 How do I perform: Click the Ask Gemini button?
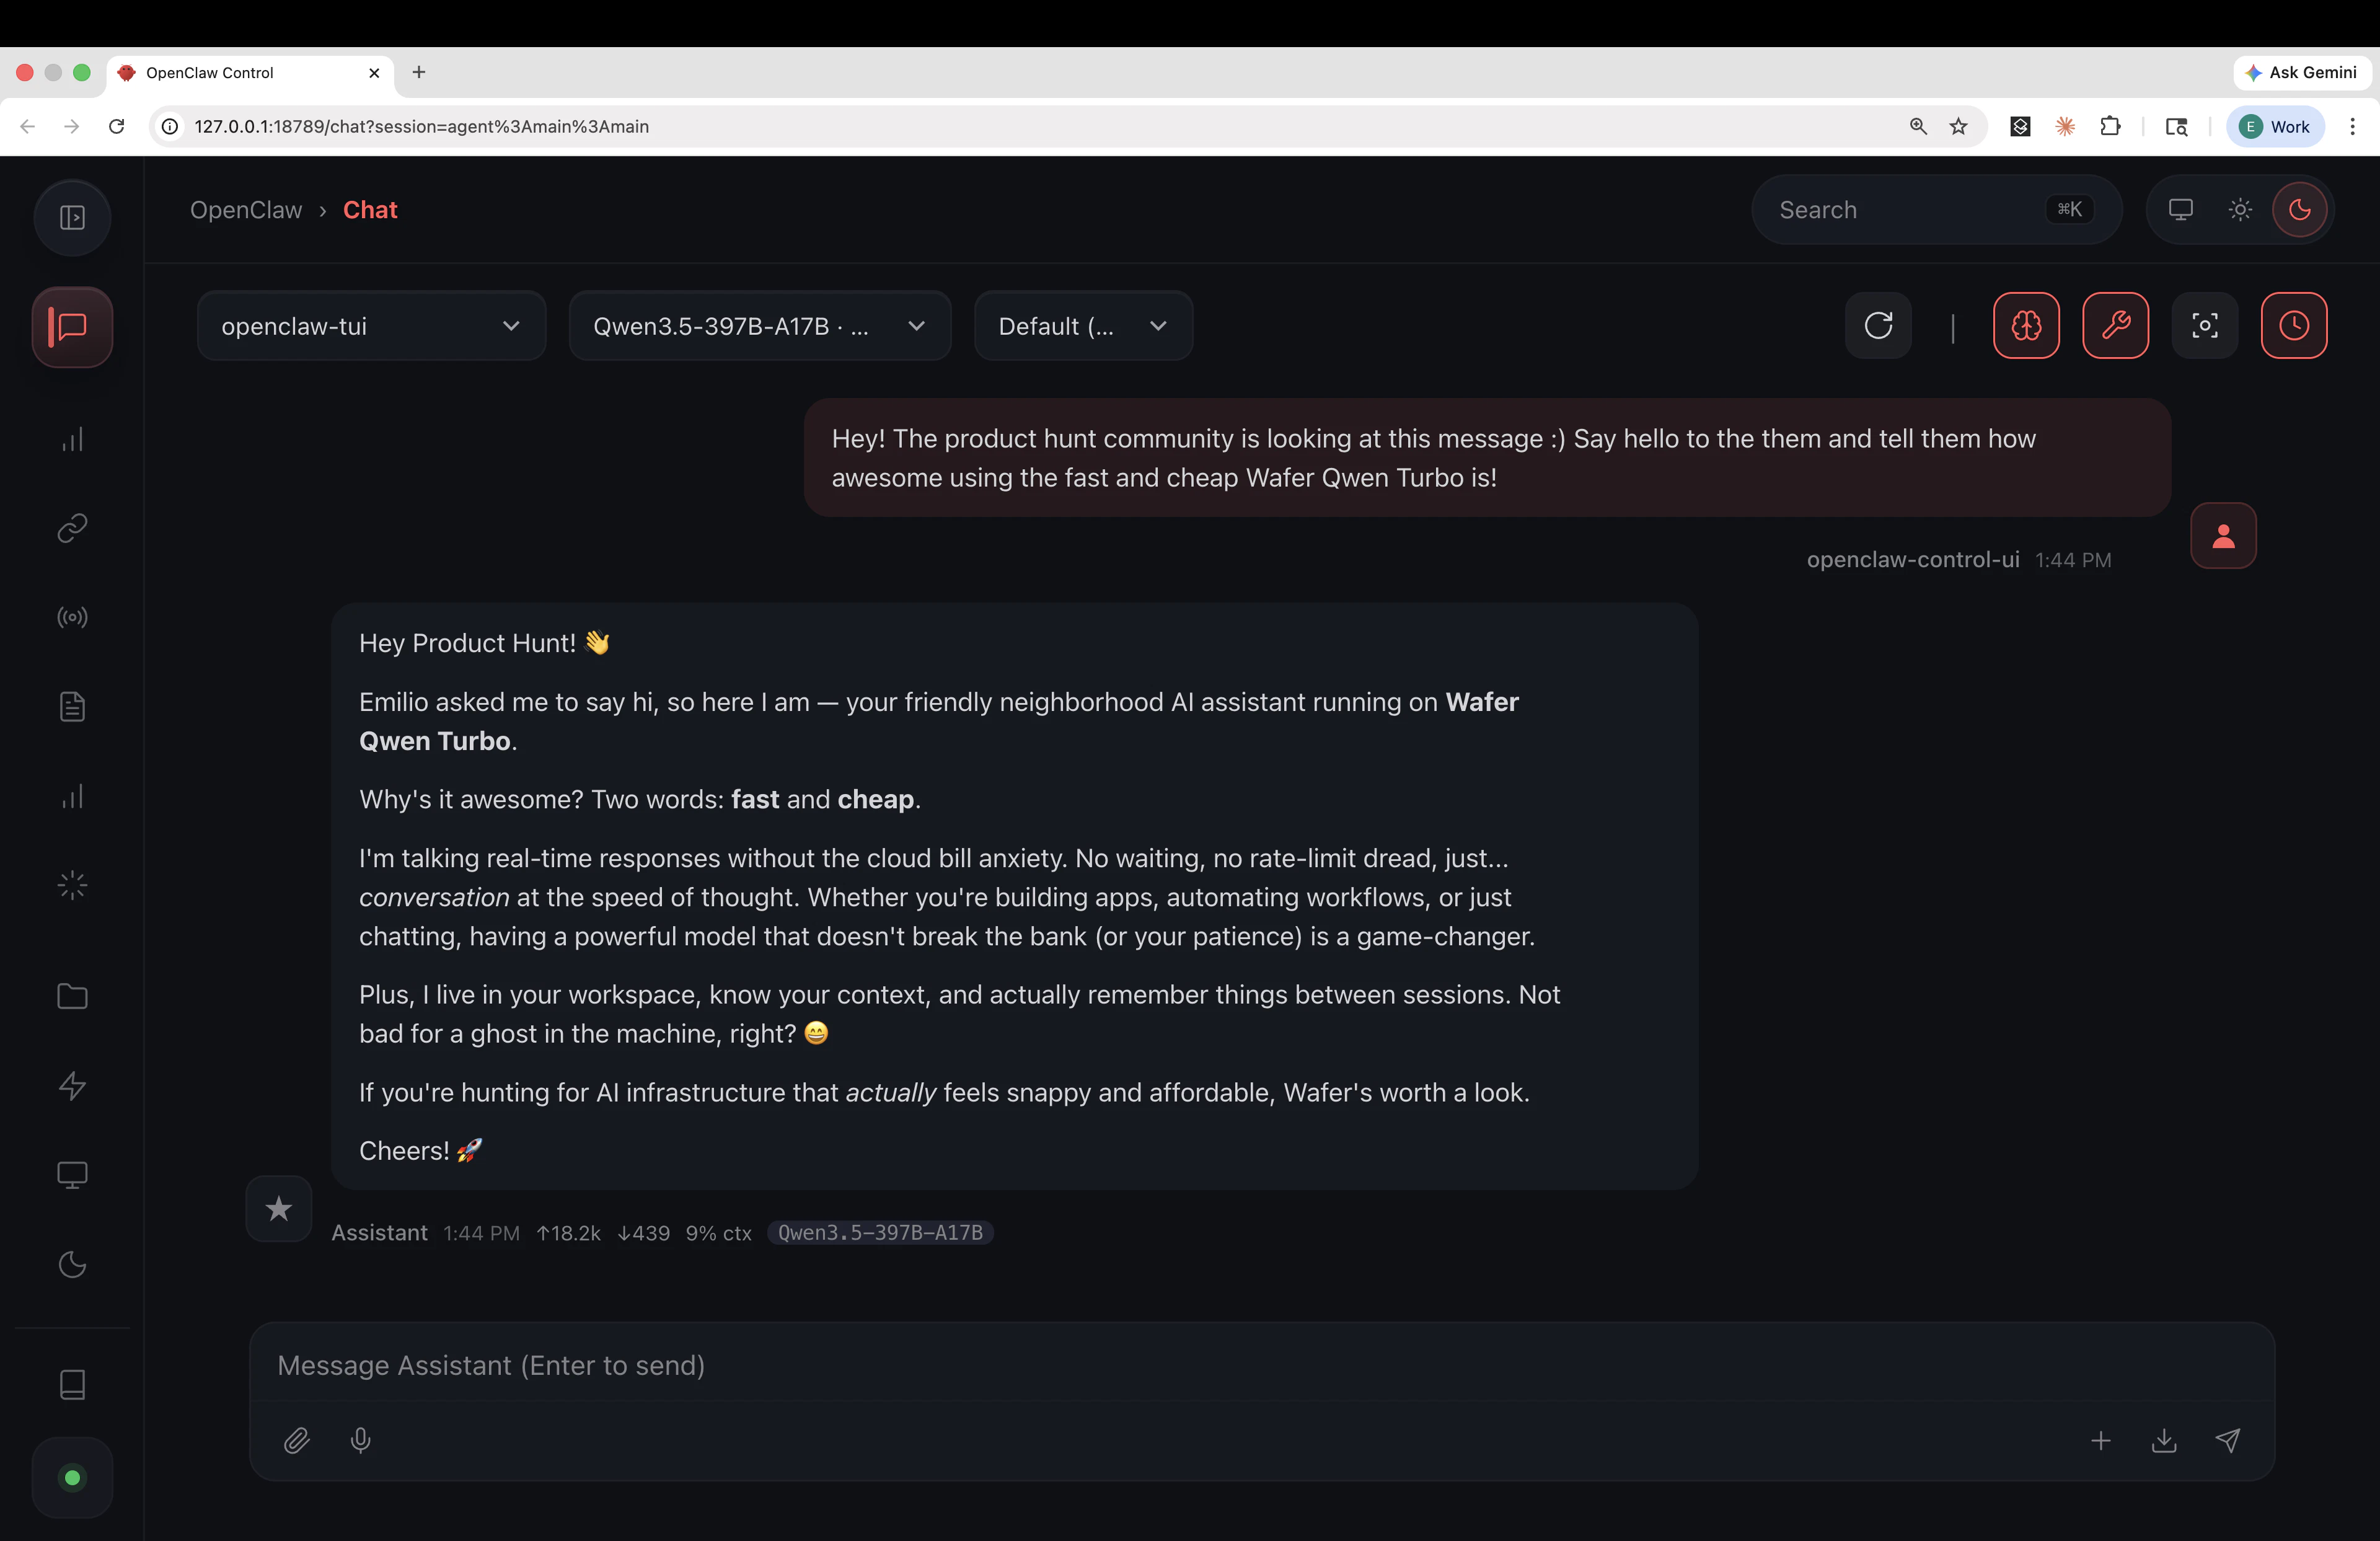(x=2302, y=72)
